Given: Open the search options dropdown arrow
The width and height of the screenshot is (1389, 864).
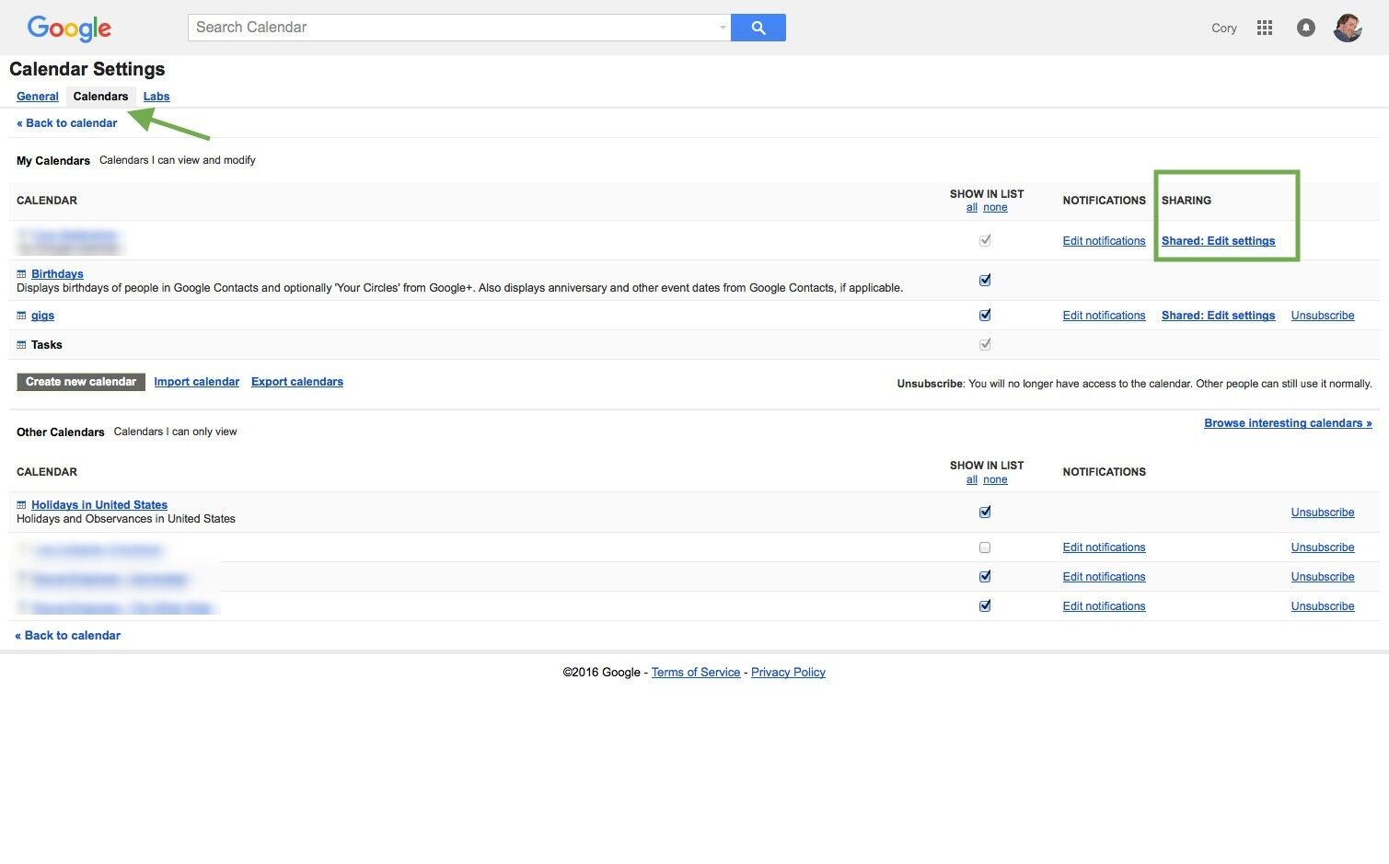Looking at the screenshot, I should (722, 27).
